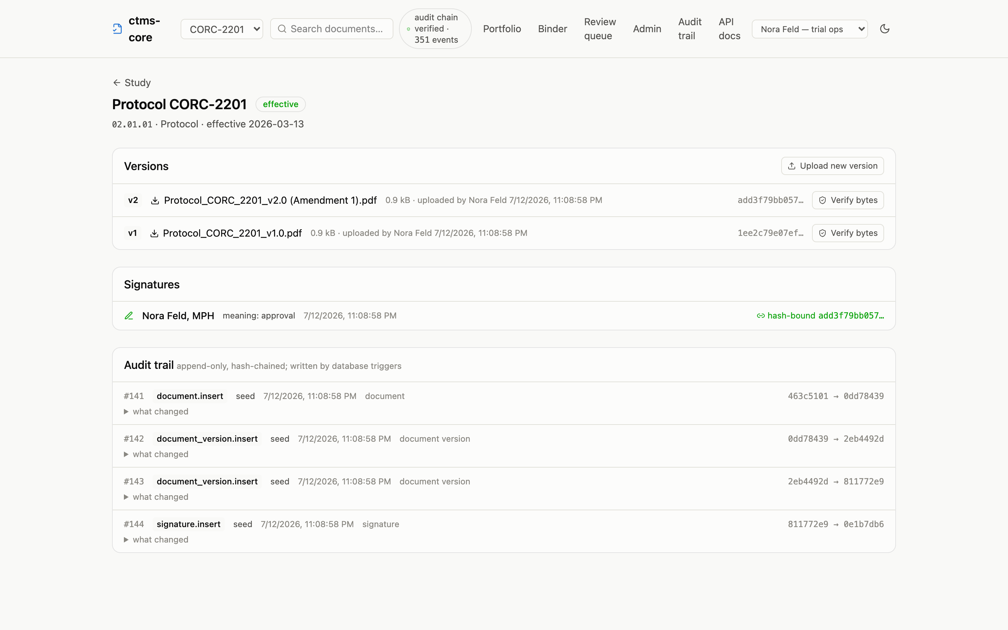
Task: Download icon for Protocol_CORC_2201_v2.0 file
Action: tap(155, 201)
